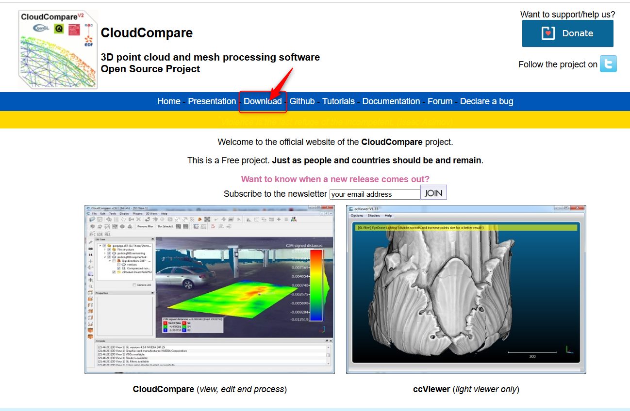Open the Tutorials section
The width and height of the screenshot is (630, 411).
pos(338,101)
